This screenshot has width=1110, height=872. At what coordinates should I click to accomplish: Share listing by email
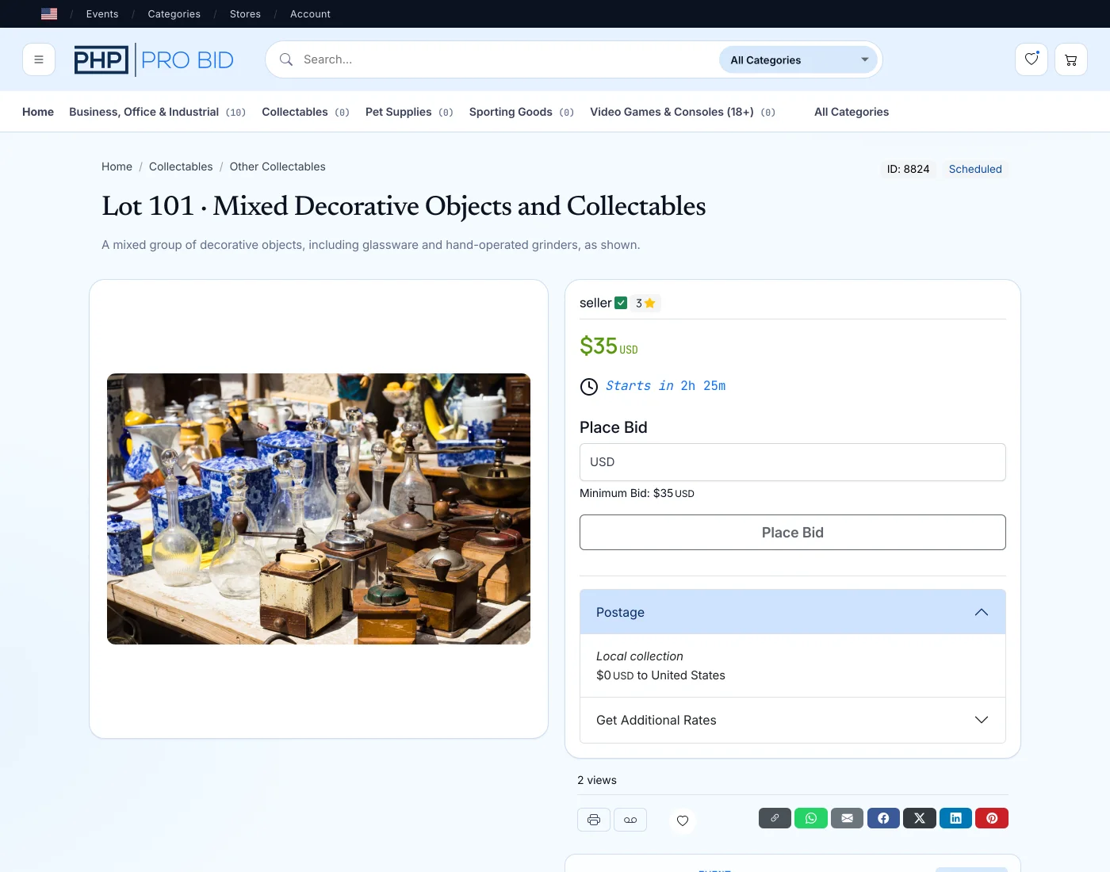(847, 818)
